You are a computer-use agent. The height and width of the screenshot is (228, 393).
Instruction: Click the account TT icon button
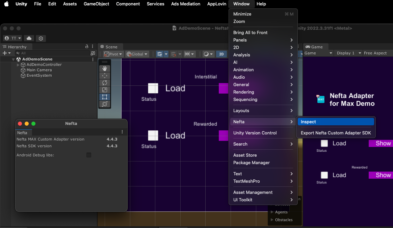pyautogui.click(x=12, y=38)
